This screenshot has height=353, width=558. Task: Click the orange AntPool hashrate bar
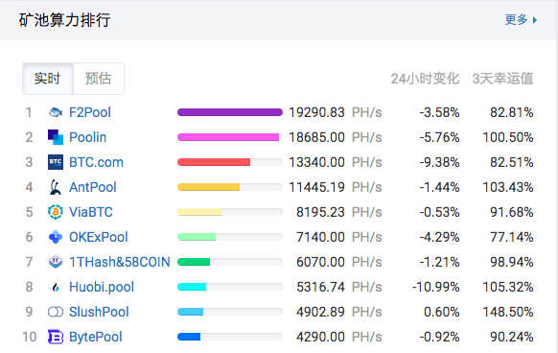tap(209, 187)
